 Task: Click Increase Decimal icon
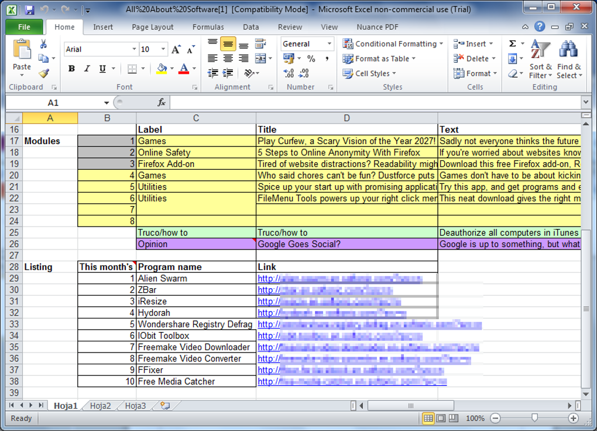point(289,73)
